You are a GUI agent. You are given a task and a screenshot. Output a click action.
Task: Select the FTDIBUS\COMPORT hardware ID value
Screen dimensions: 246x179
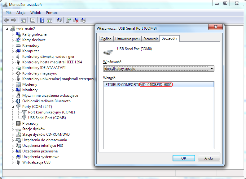point(159,85)
